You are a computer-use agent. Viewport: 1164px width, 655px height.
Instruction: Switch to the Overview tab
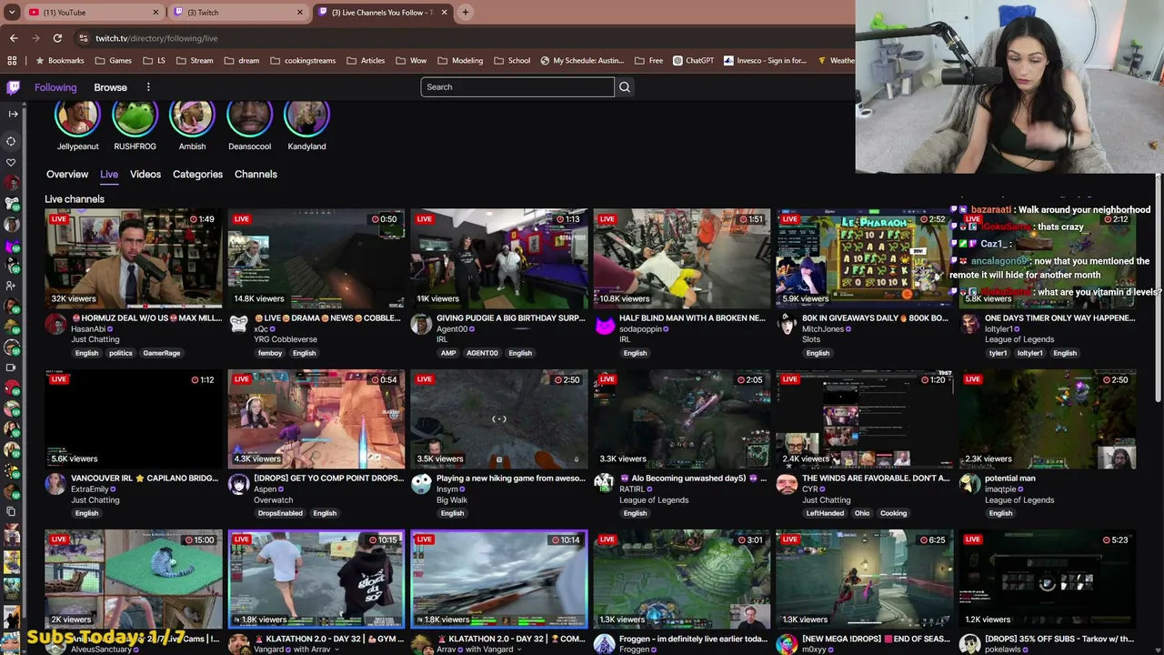(67, 175)
